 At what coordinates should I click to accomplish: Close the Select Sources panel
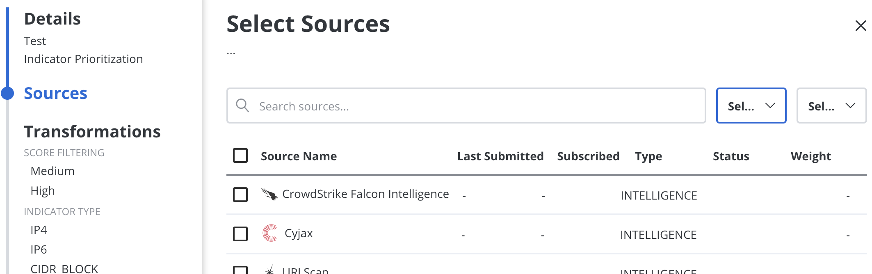coord(861,26)
